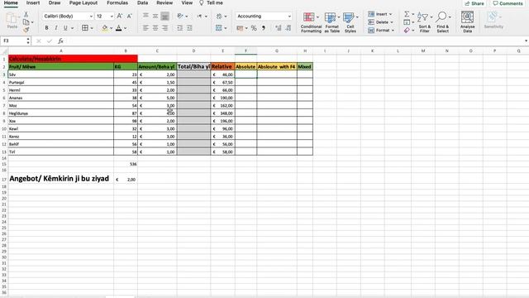The image size is (529, 298).
Task: Apply percent style format
Action: coord(254,28)
